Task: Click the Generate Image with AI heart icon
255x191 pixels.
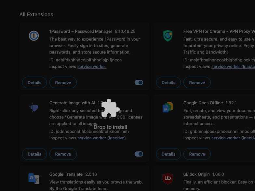Action: pos(34,107)
